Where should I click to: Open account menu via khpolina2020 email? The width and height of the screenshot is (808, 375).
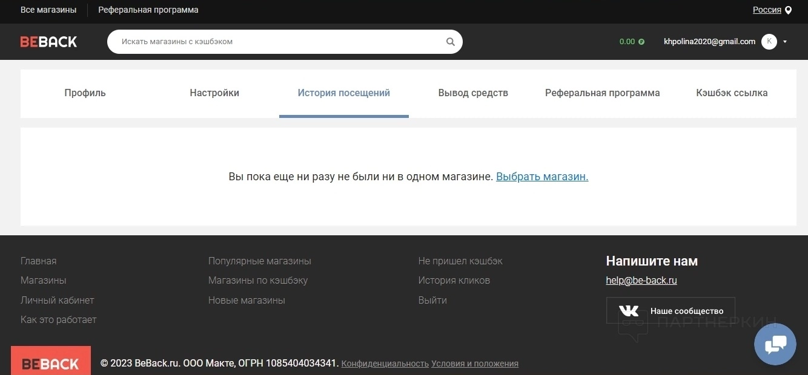click(x=709, y=42)
